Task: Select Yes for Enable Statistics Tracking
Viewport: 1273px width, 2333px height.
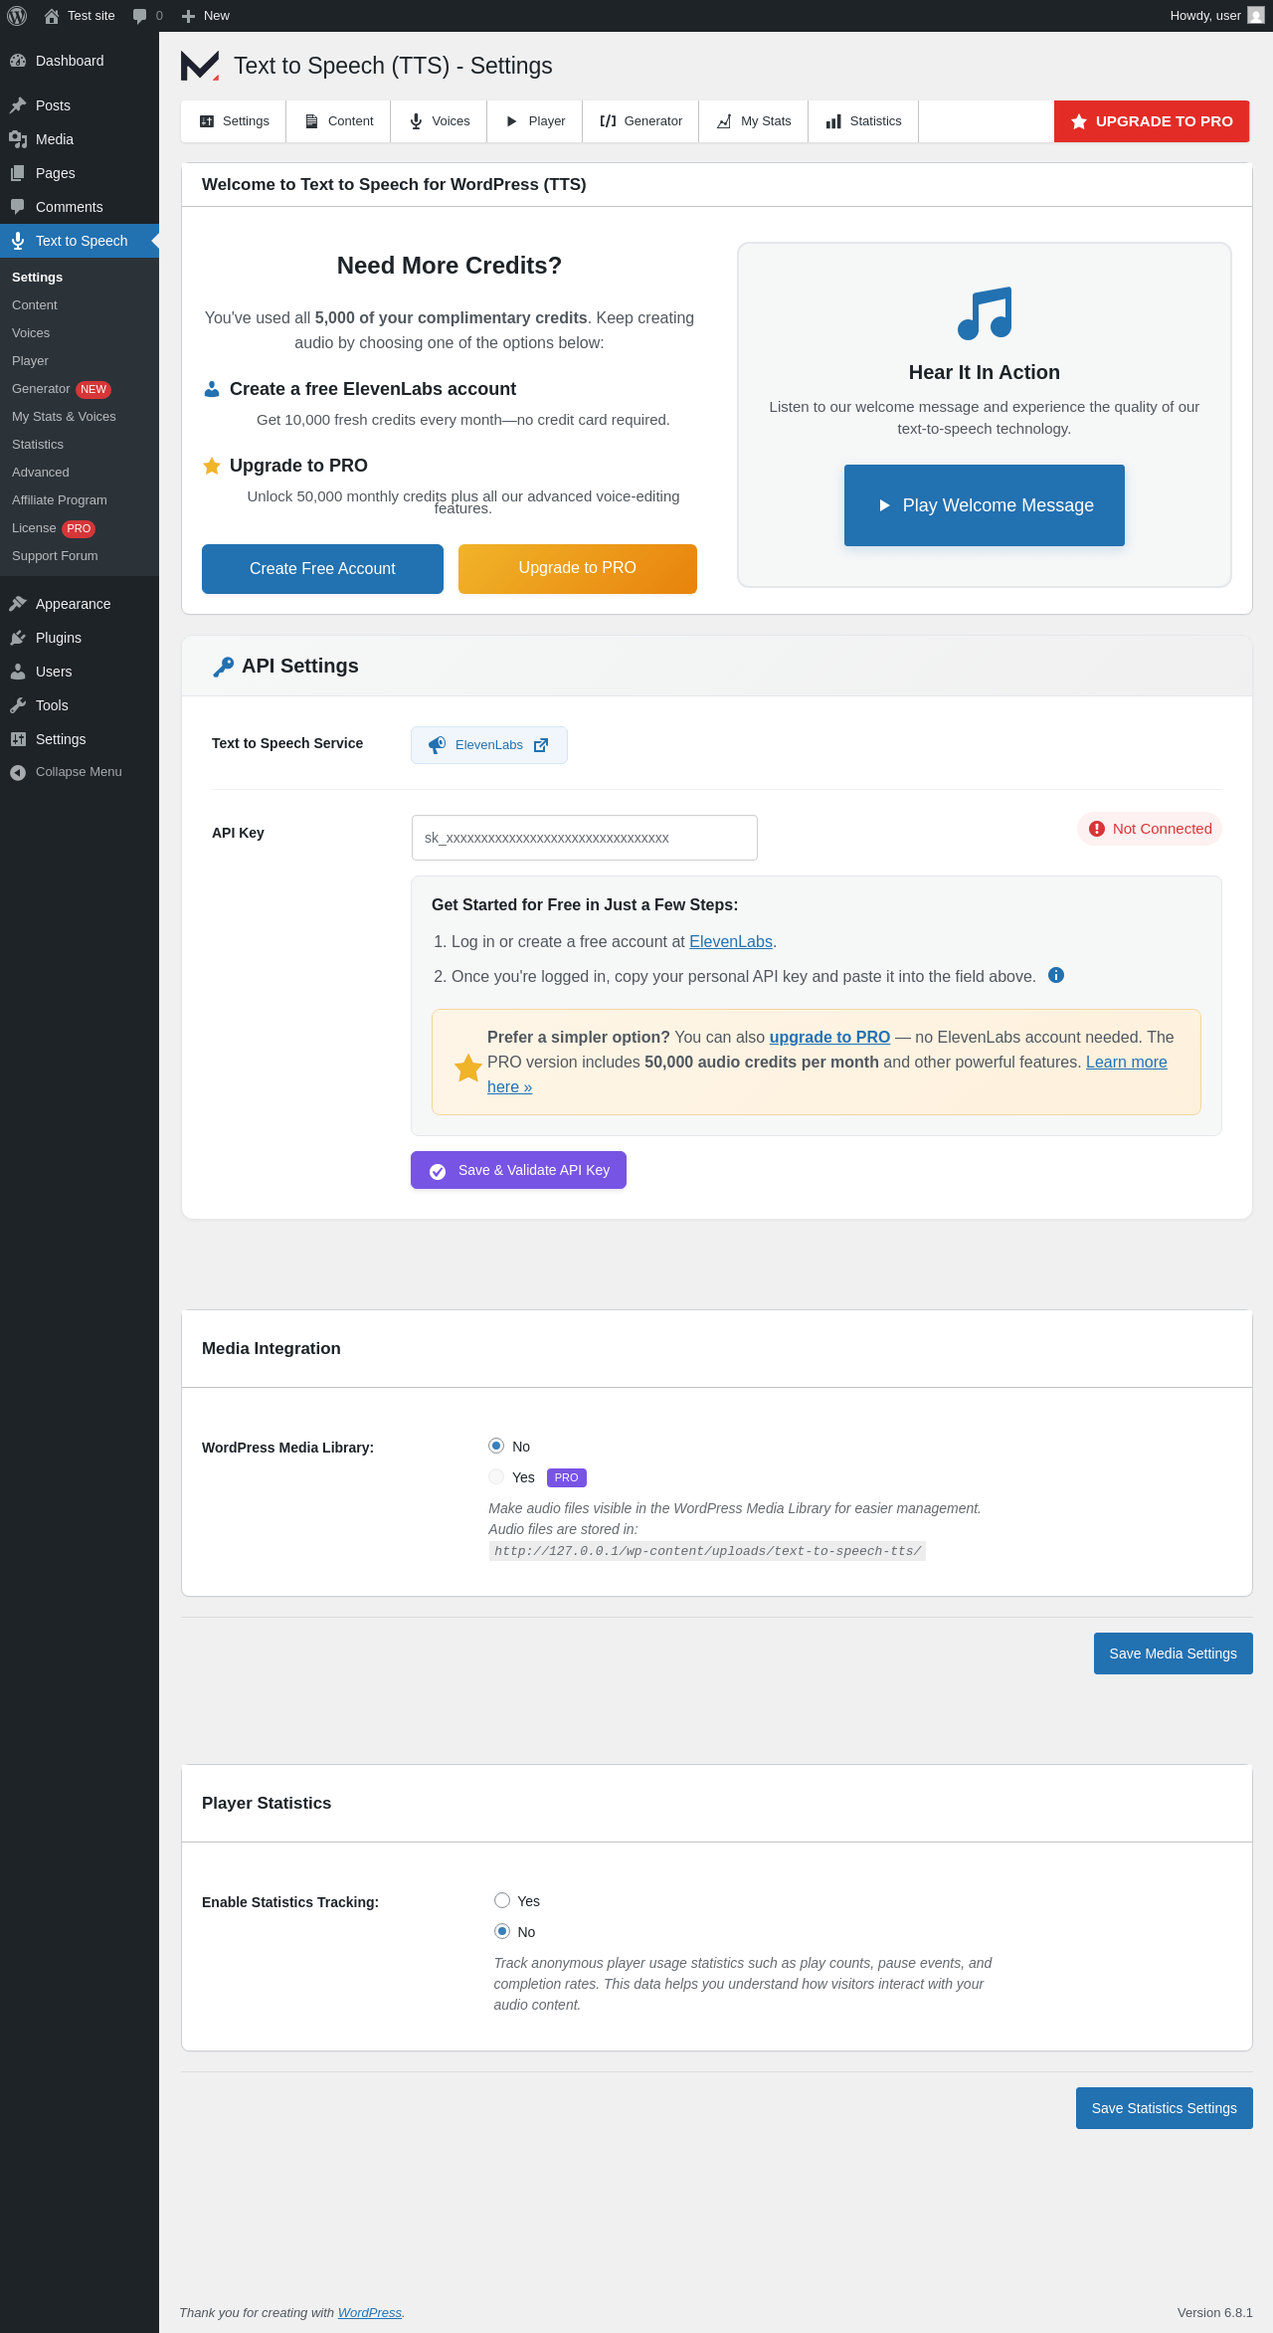Action: point(502,1900)
